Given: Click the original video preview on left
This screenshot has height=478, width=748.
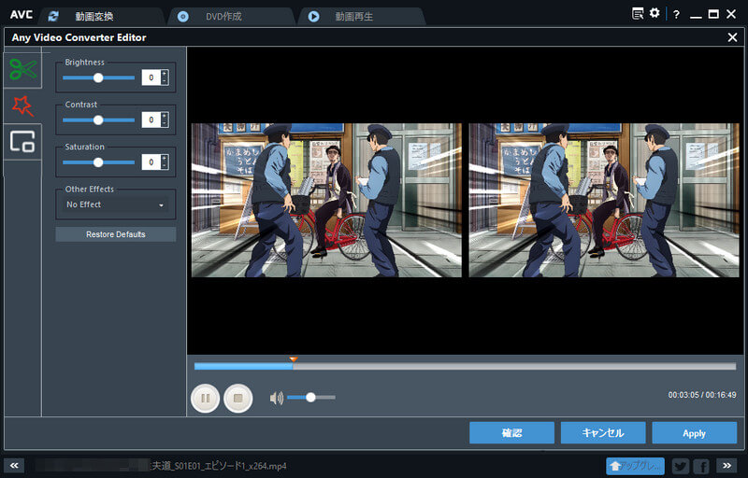Looking at the screenshot, I should (326, 200).
